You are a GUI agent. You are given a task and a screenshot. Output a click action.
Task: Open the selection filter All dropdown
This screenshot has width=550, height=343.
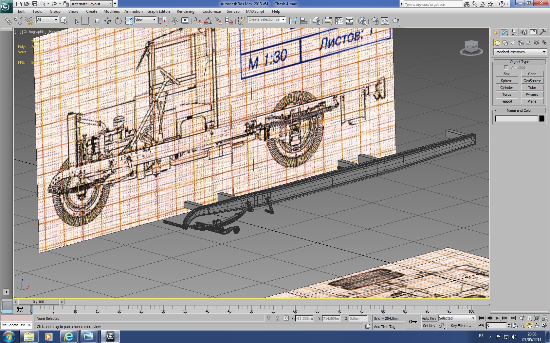[47, 20]
